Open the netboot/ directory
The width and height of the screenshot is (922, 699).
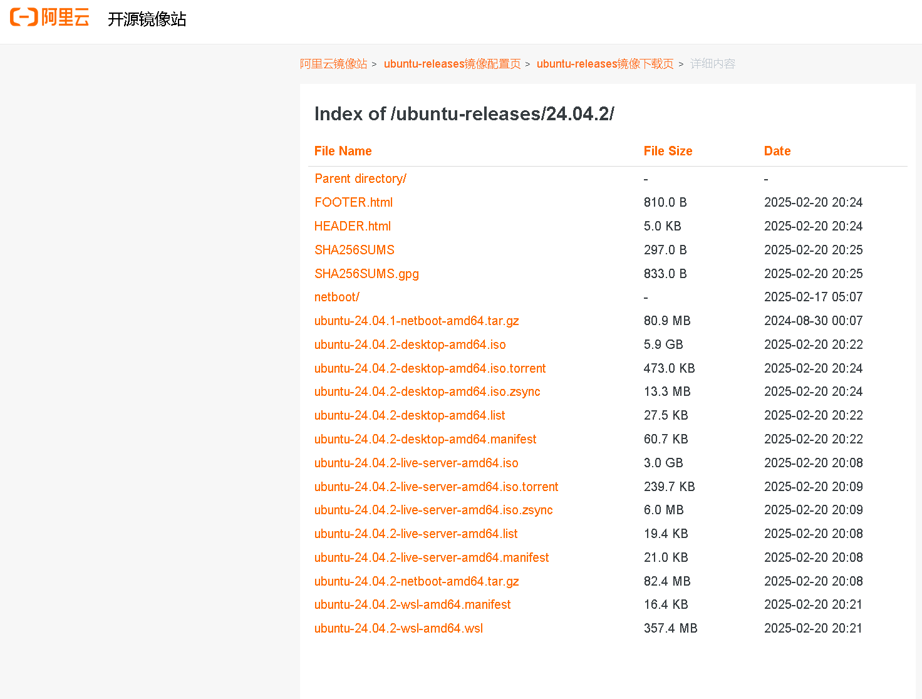coord(337,297)
